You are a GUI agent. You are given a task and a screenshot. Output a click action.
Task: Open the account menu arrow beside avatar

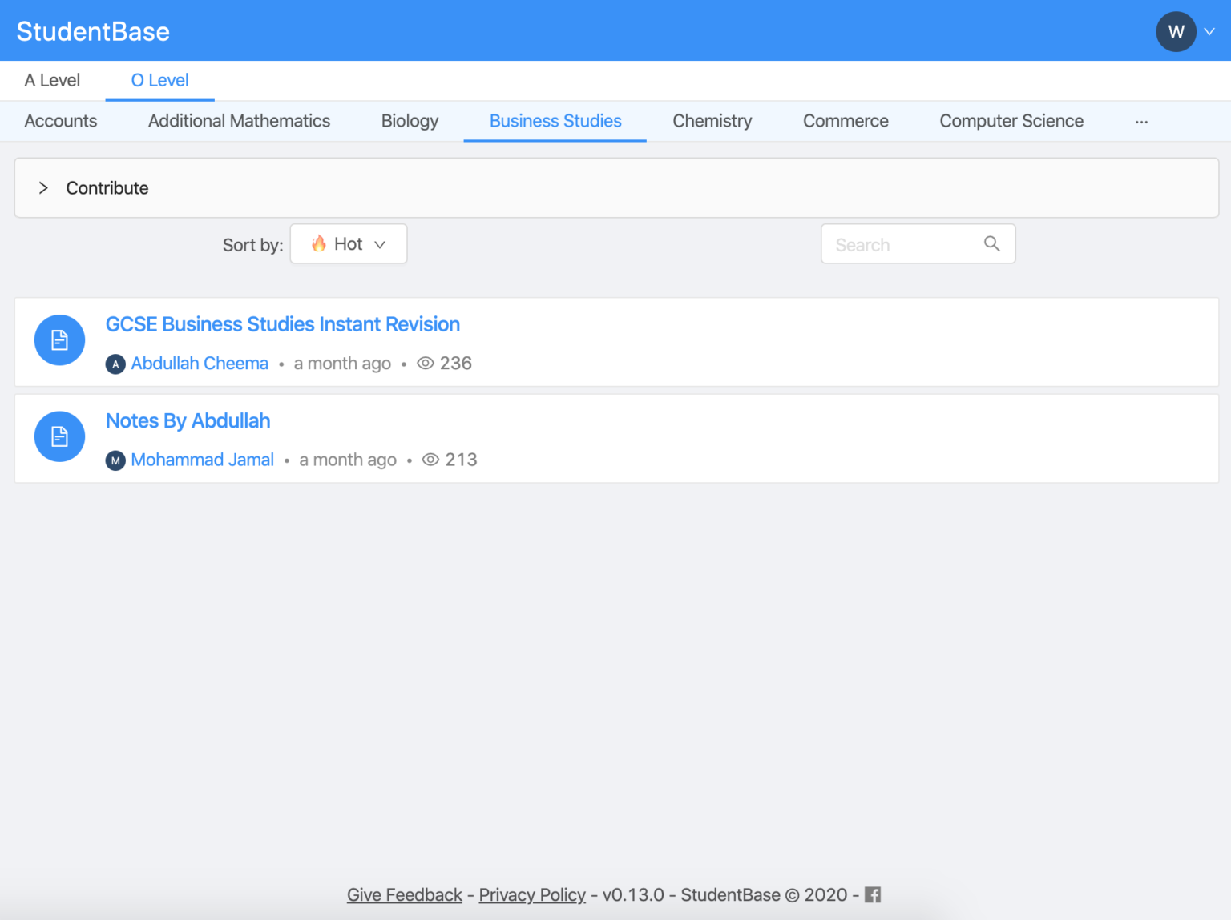(x=1209, y=32)
